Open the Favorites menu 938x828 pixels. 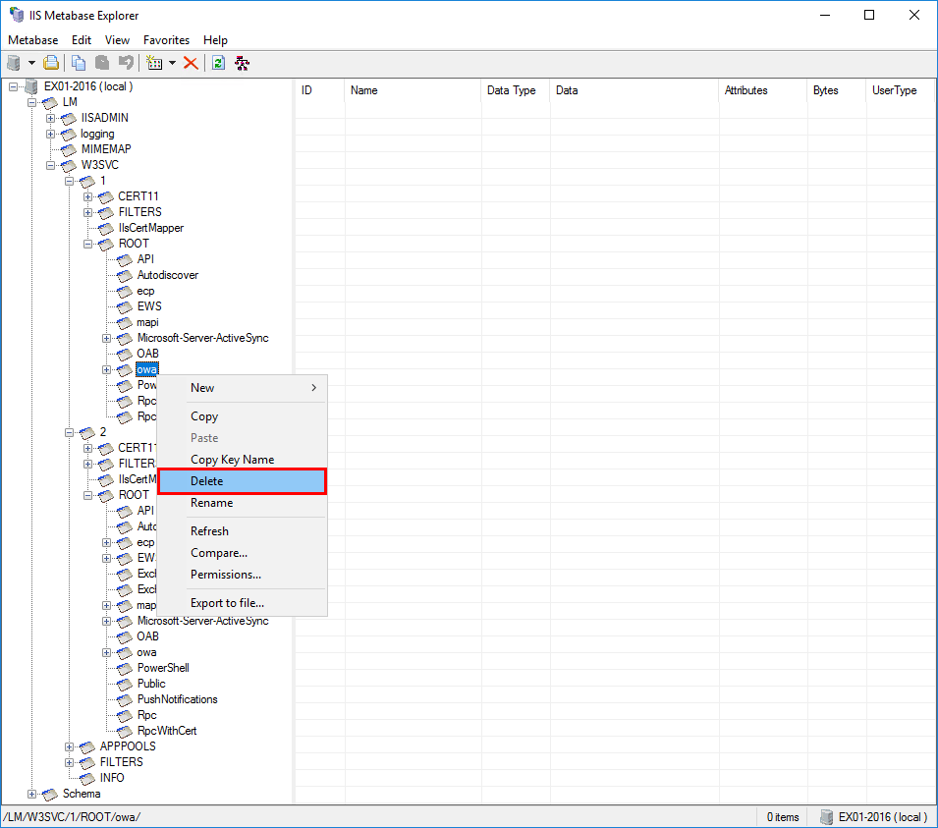click(166, 40)
